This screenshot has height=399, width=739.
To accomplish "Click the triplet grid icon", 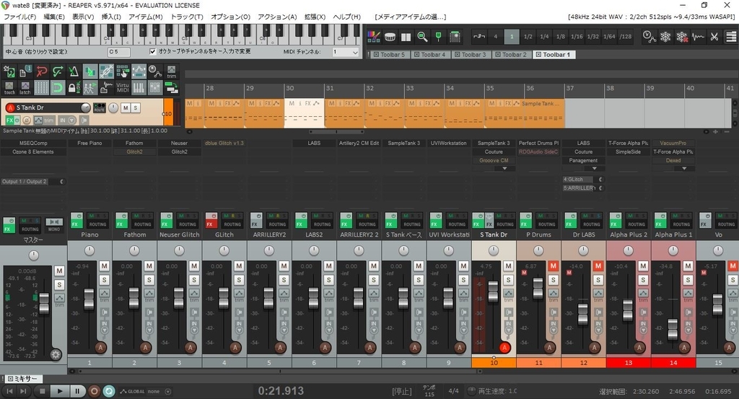I will click(479, 36).
